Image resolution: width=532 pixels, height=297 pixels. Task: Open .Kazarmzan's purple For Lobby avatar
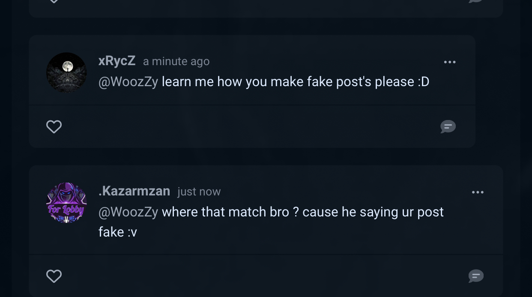coord(66,203)
